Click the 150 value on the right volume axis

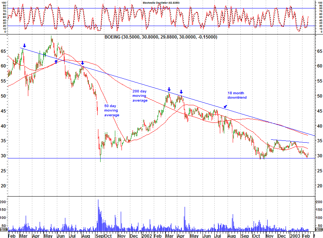(x=319, y=210)
